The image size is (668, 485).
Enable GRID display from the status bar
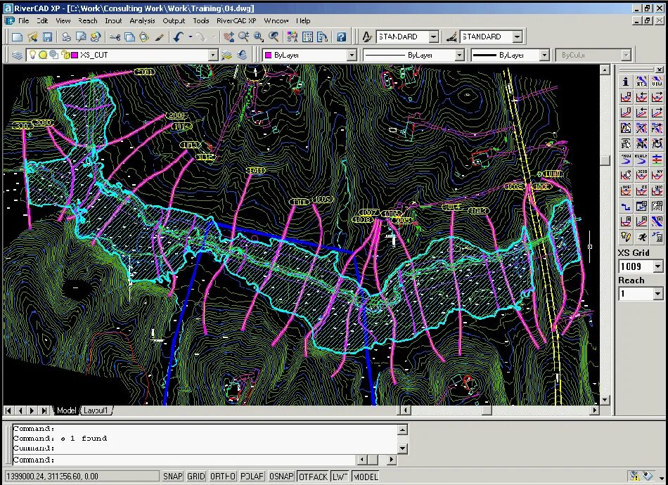pos(195,476)
